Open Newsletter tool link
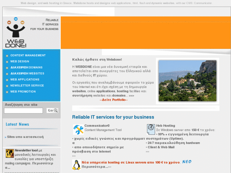Viewport: 231px width, 173px height. 26,150
